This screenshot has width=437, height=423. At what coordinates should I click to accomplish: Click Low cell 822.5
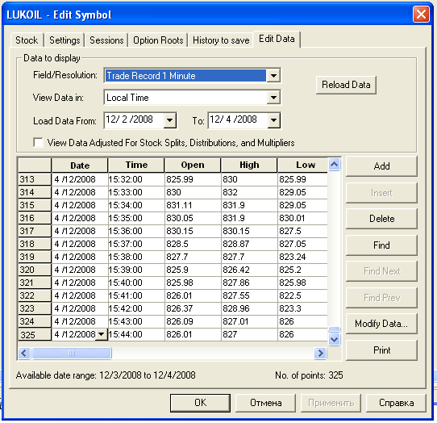coord(302,295)
